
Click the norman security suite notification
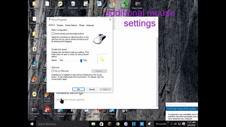click(x=182, y=111)
